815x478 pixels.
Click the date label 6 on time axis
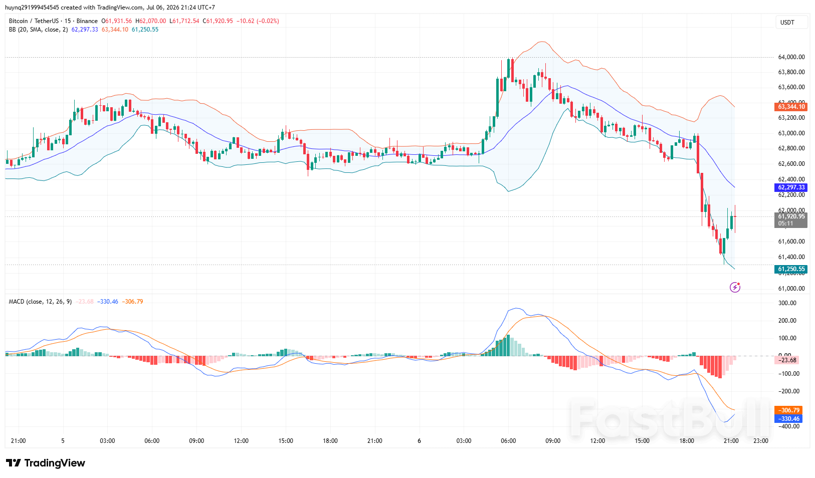(419, 441)
